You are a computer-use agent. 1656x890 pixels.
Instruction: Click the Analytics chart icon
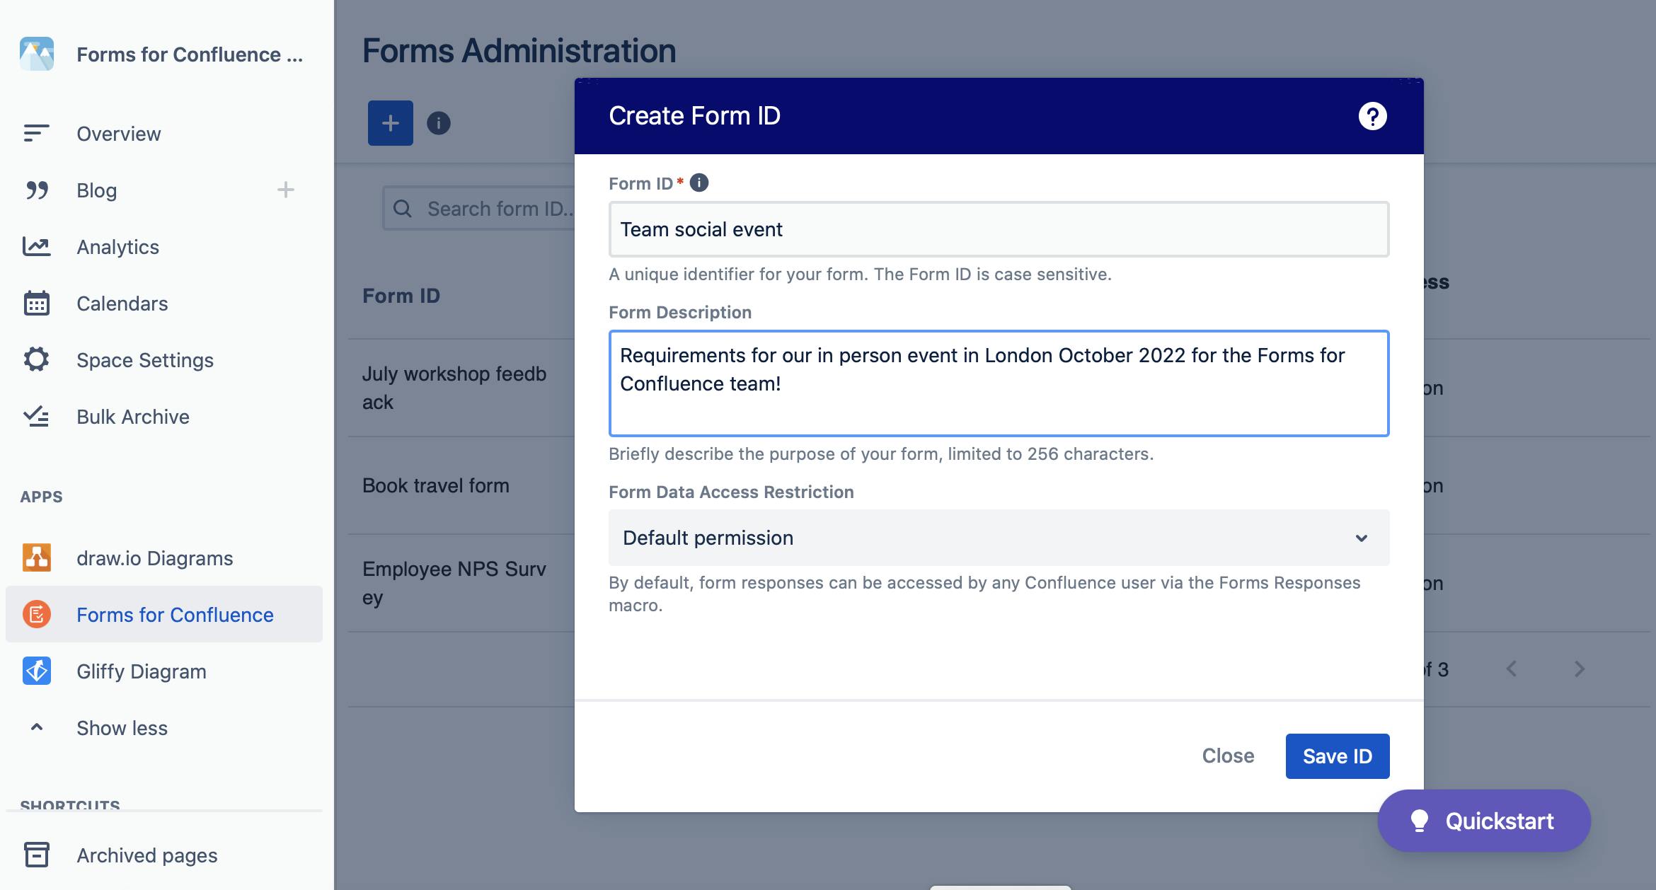(x=37, y=246)
